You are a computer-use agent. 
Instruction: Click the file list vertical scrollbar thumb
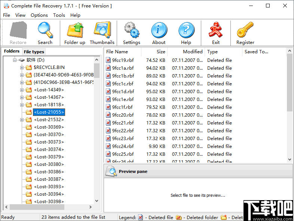pos(290,83)
